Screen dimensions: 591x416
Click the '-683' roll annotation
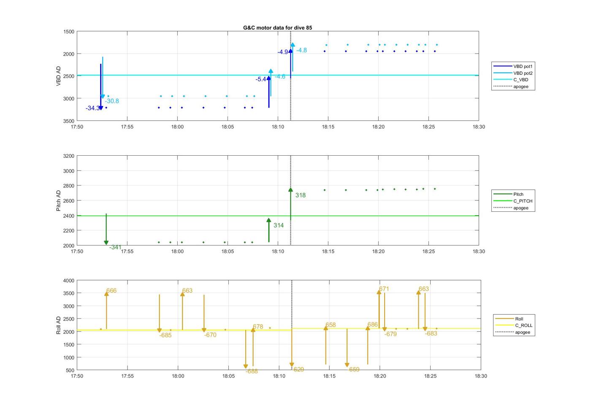431,334
